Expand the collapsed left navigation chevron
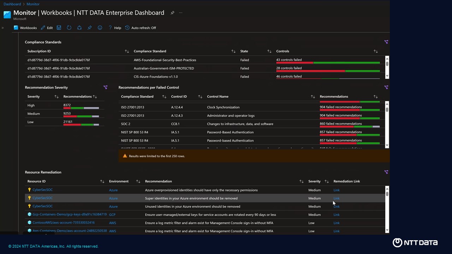Image resolution: width=452 pixels, height=254 pixels. (2, 28)
